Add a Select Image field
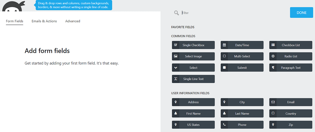 (193, 56)
